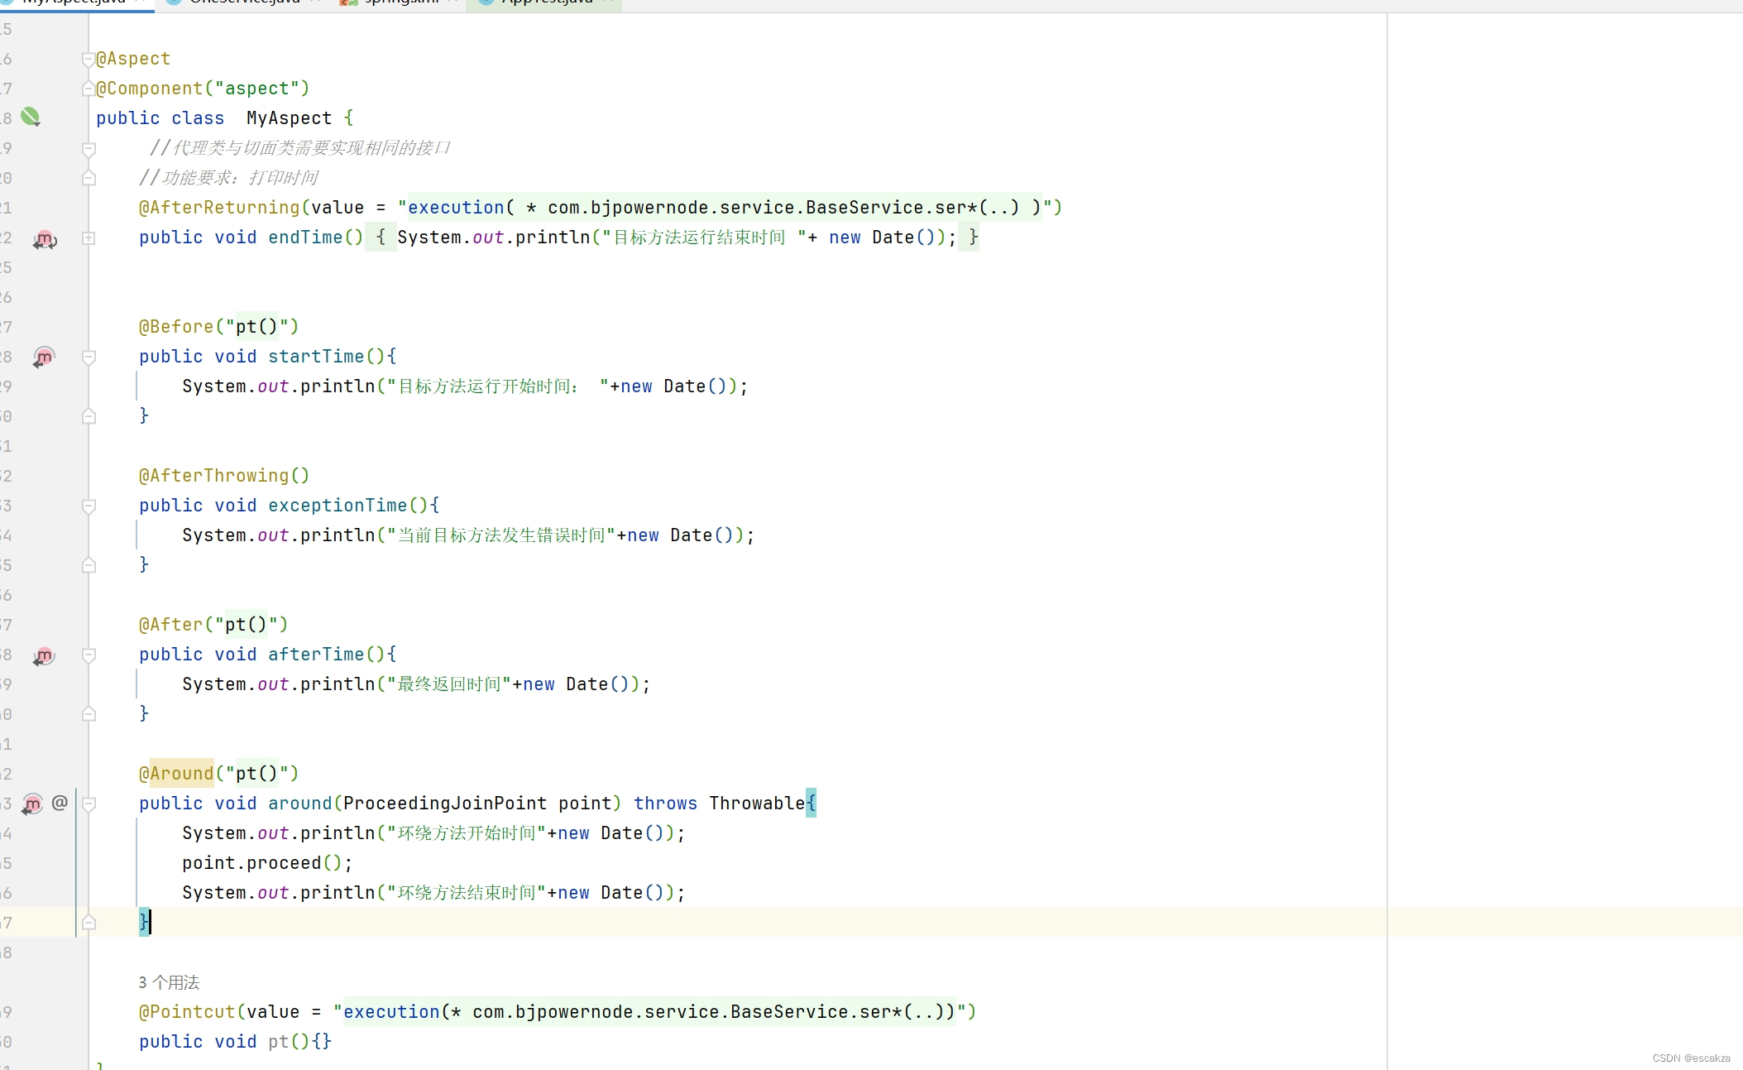1743x1070 pixels.
Task: Collapse the afterTime method via fold marker
Action: (x=89, y=655)
